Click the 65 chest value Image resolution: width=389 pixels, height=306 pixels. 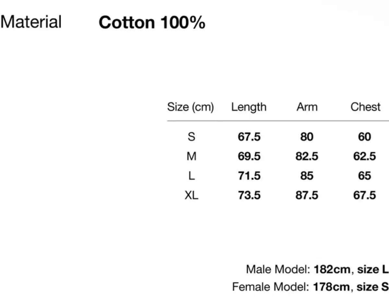click(364, 176)
